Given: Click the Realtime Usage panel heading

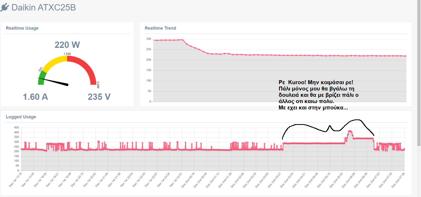Looking at the screenshot, I should [22, 28].
